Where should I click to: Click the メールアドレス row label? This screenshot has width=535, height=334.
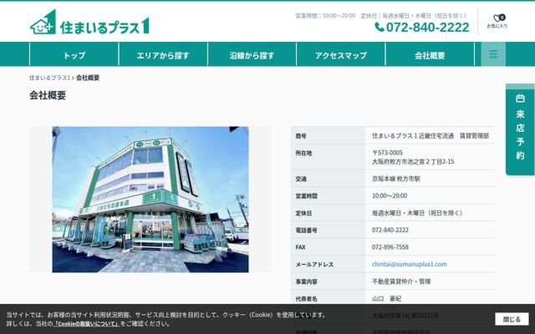tap(314, 265)
